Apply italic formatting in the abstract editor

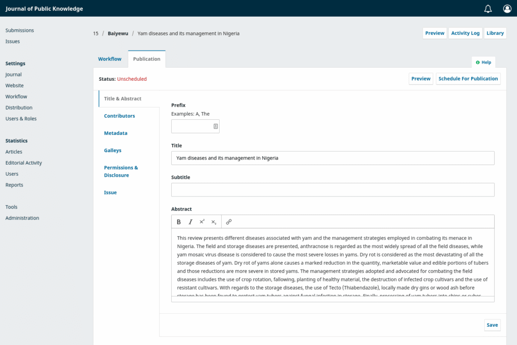point(190,222)
